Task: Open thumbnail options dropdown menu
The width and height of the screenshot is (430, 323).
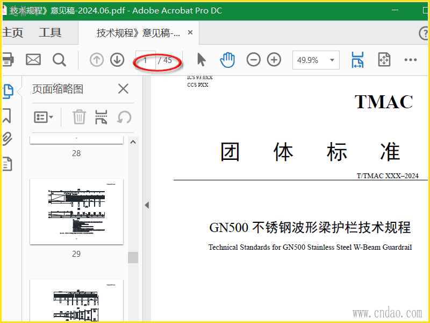Action: tap(44, 117)
